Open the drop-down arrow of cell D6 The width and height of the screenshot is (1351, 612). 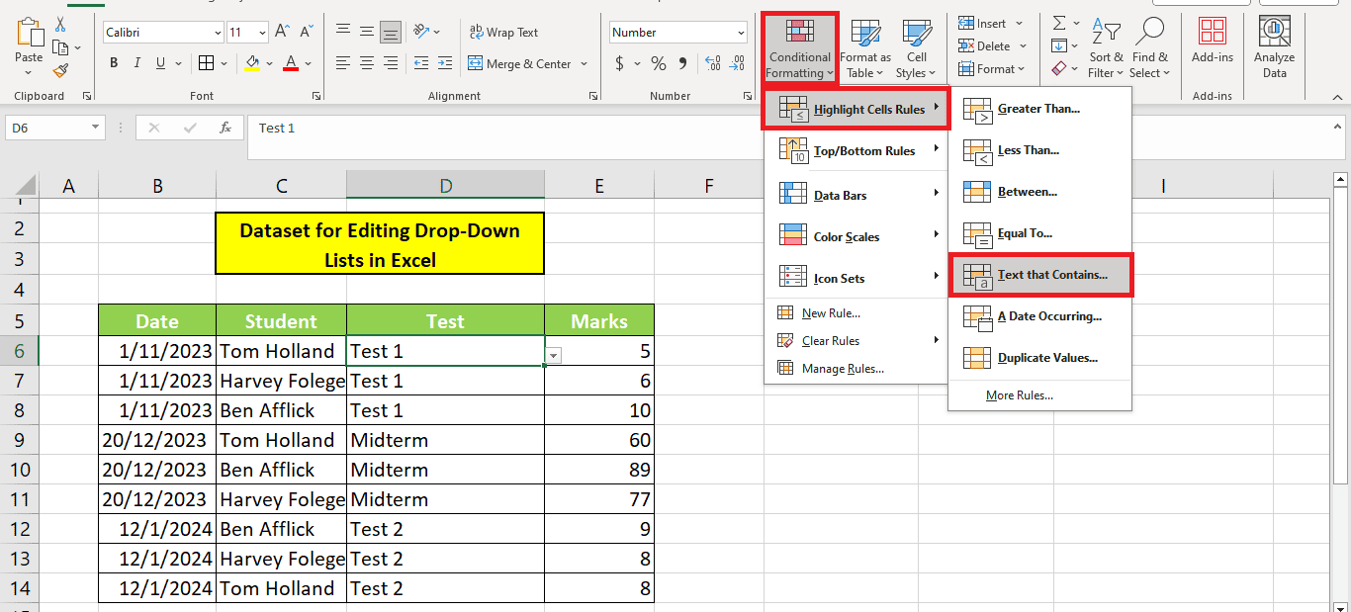coord(554,355)
